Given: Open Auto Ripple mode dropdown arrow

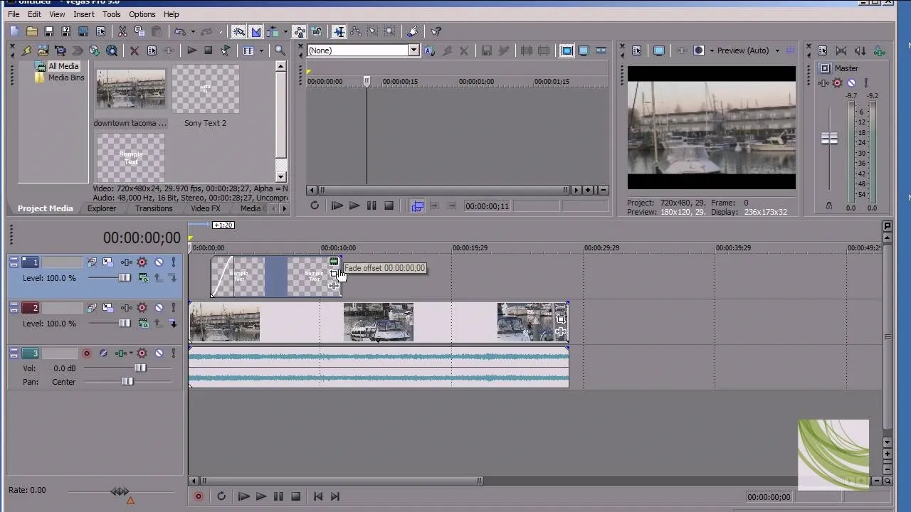Looking at the screenshot, I should tap(285, 31).
